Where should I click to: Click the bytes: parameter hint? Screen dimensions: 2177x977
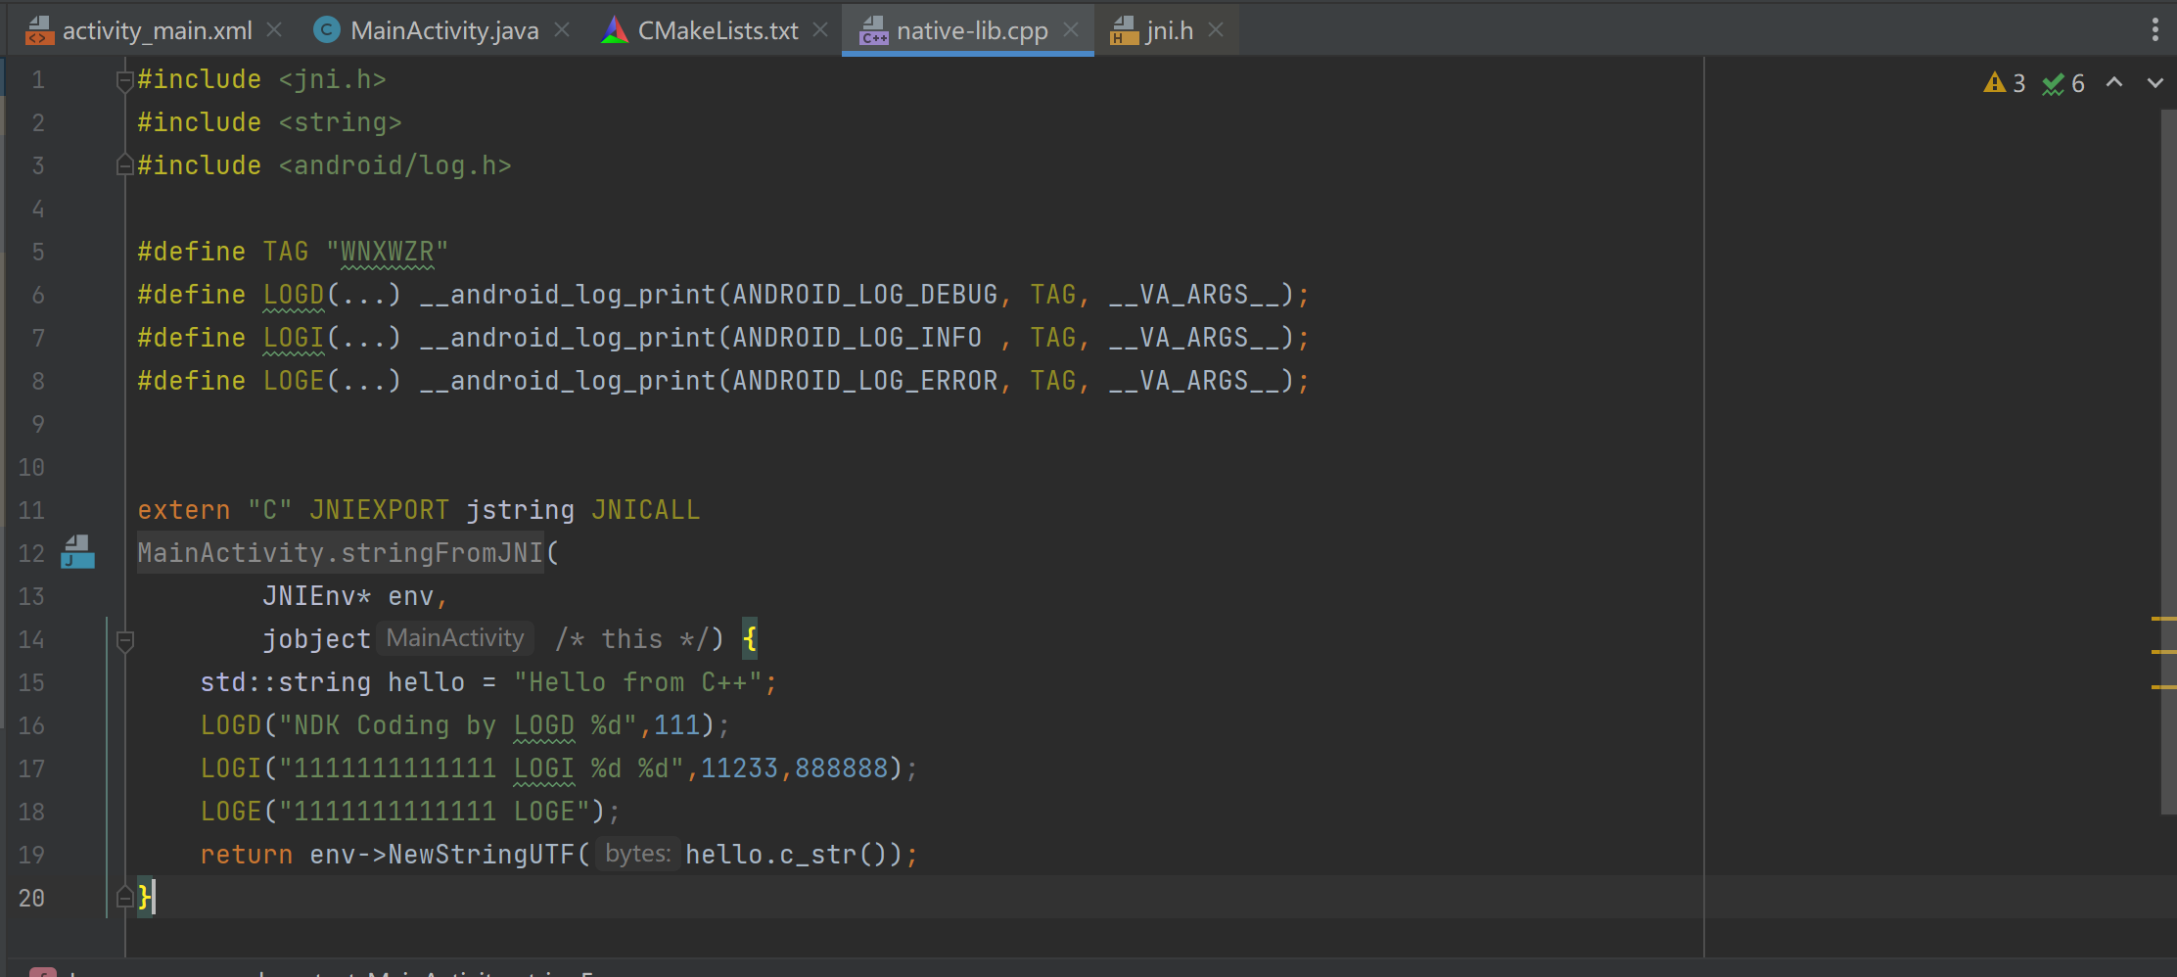(x=638, y=854)
